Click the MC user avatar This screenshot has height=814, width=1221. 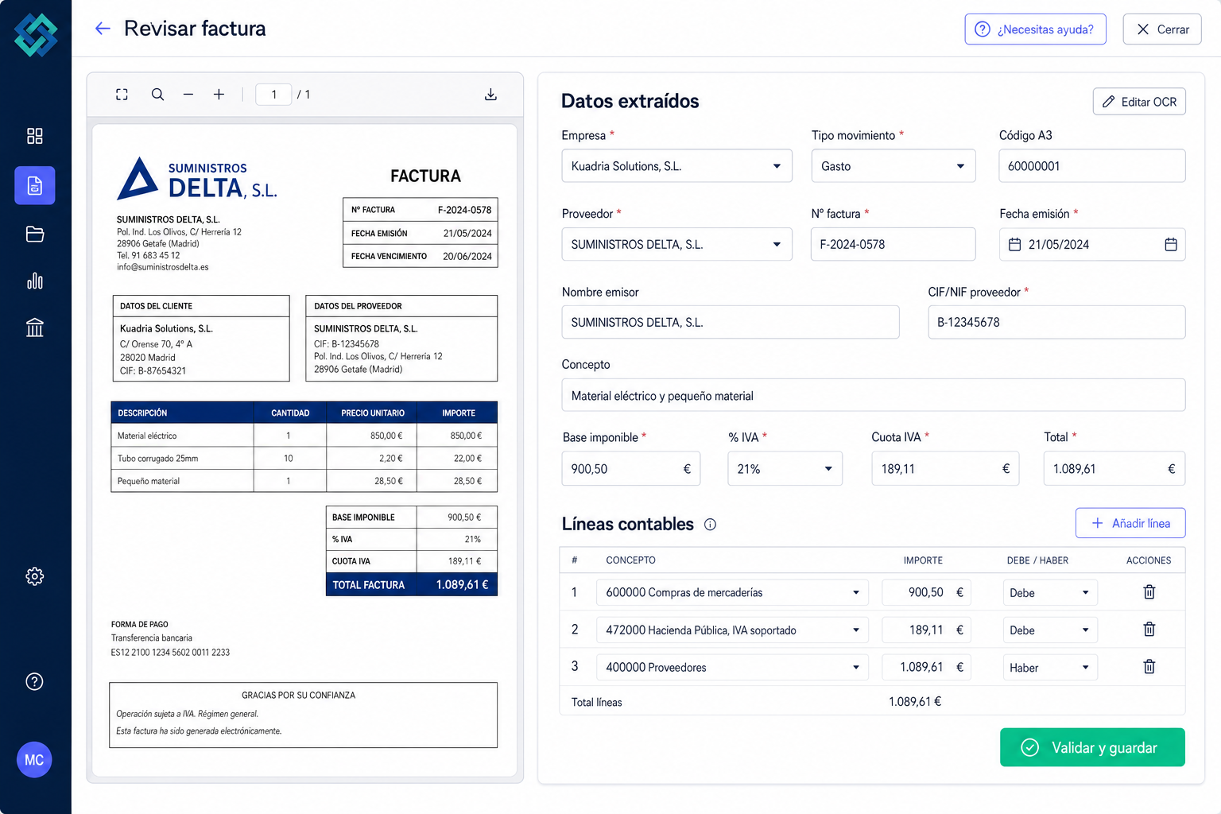click(34, 760)
